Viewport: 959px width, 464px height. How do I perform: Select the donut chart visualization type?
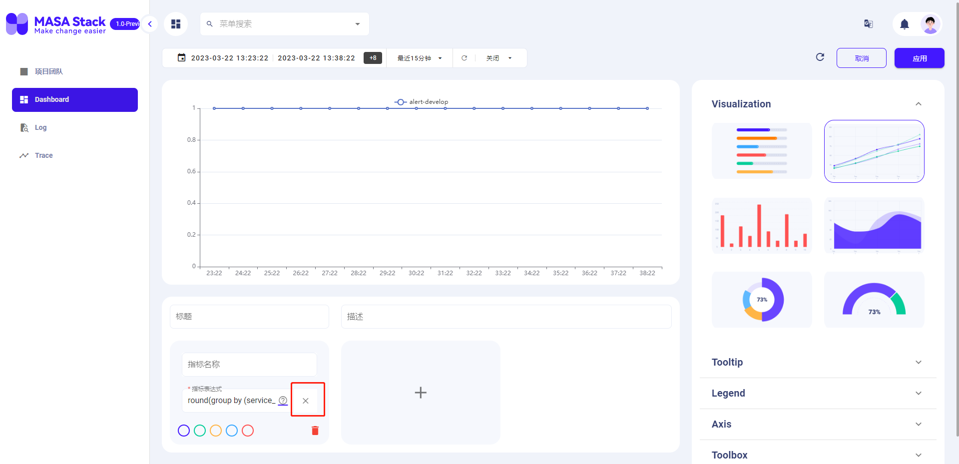click(x=761, y=299)
